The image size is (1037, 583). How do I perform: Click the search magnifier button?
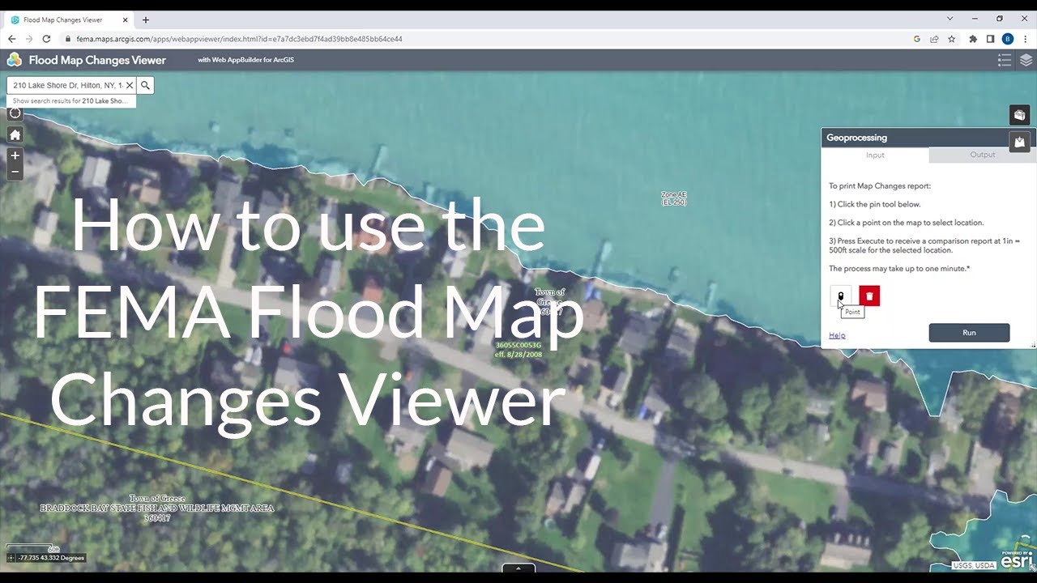tap(145, 85)
